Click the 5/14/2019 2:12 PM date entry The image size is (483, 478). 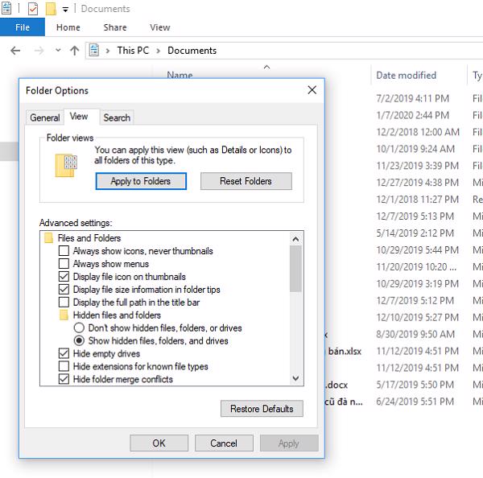click(415, 233)
